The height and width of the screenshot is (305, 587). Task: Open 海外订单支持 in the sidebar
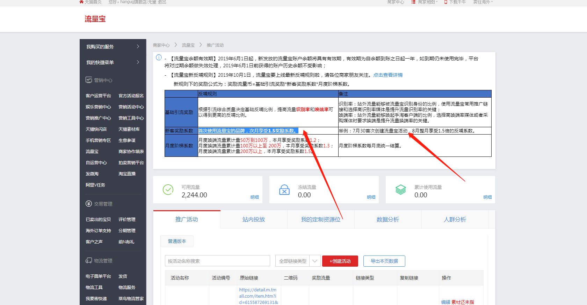point(98,230)
